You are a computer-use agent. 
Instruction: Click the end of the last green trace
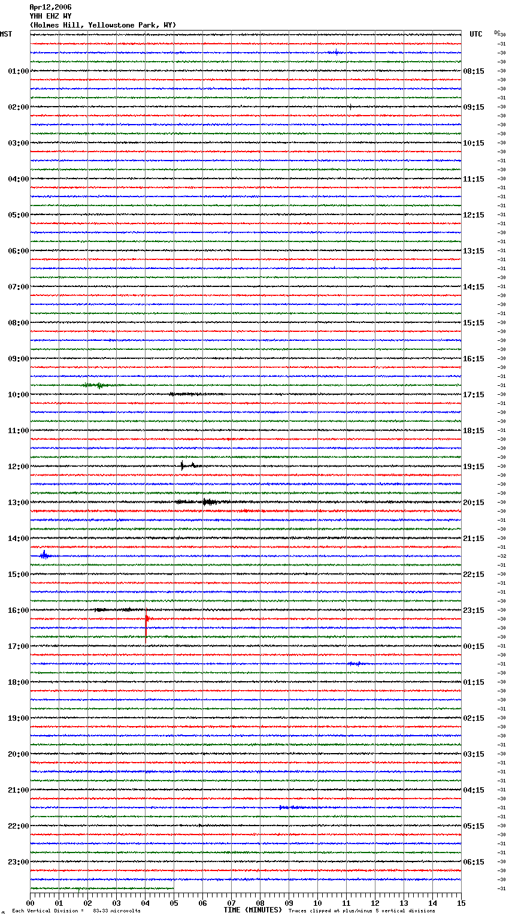click(173, 888)
